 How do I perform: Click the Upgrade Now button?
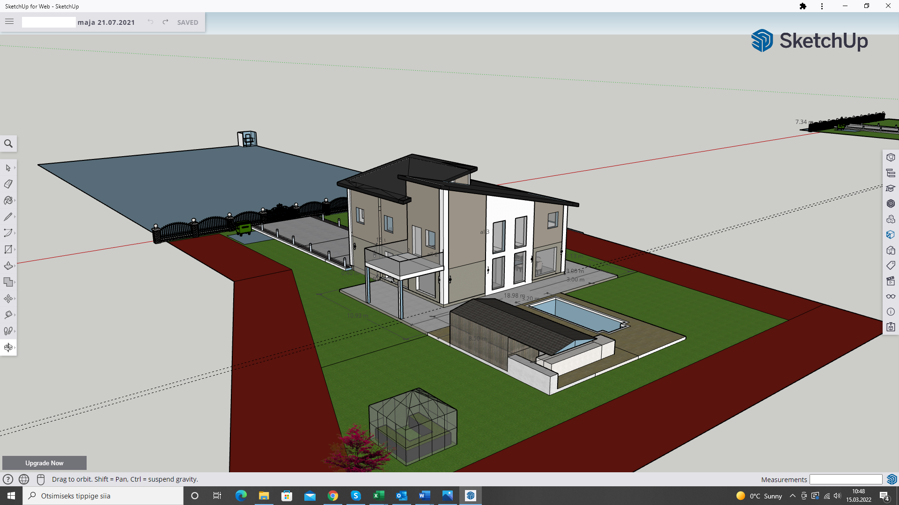[44, 463]
